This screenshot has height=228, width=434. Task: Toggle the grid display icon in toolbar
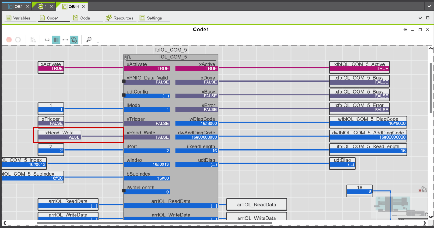click(56, 40)
